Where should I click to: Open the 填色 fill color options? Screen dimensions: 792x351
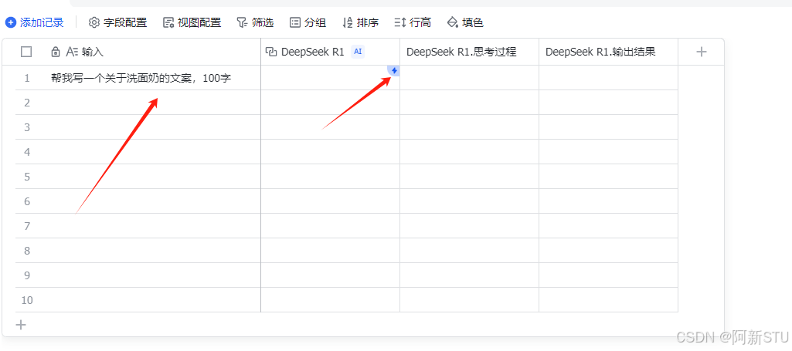[465, 22]
